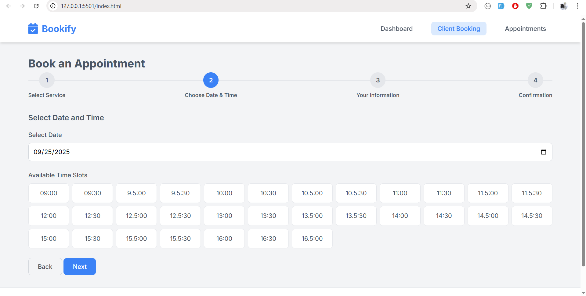Switch to the Appointments tab
Screen dimensions: 586x296
(x=525, y=29)
